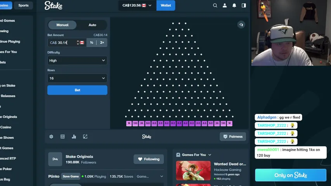Viewport: 331px width, 186px height.
Task: Click the right 1K multiplier bucket
Action: click(x=229, y=123)
